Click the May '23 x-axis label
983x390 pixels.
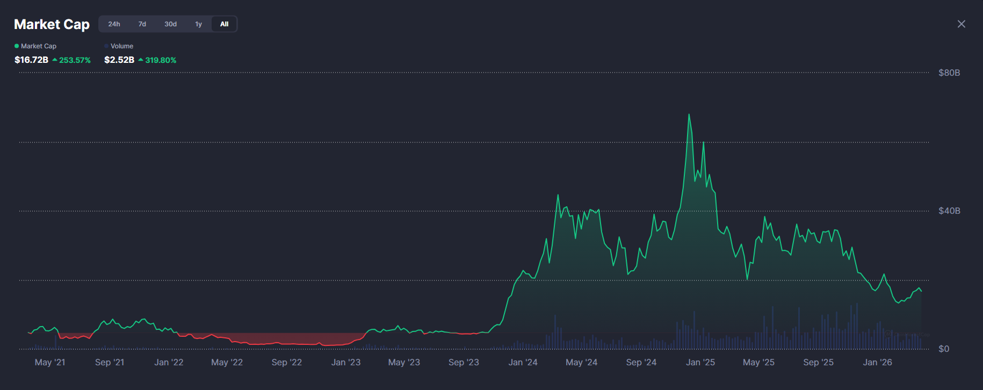point(404,362)
